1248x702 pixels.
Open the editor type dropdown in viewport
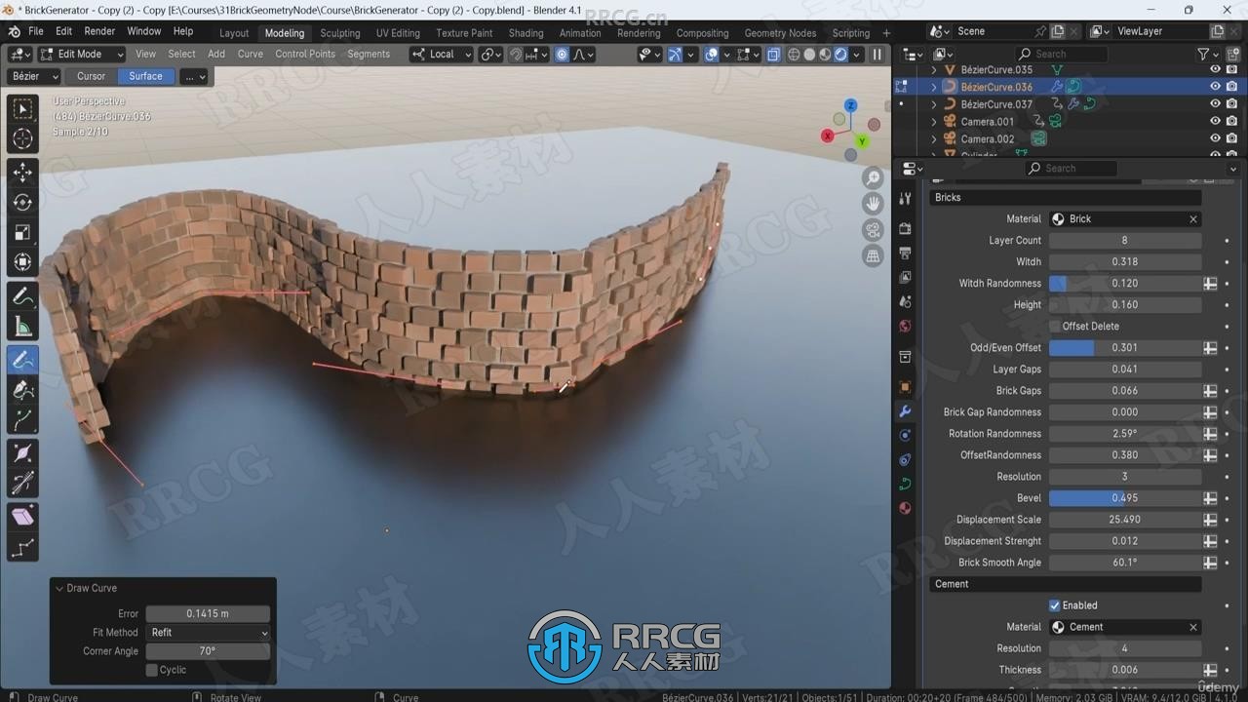click(19, 55)
